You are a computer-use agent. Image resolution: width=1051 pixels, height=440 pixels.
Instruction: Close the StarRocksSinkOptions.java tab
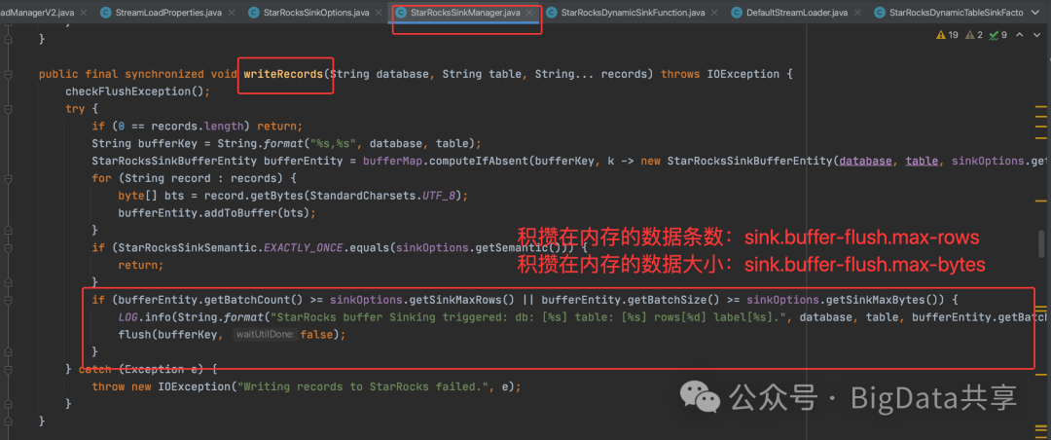pyautogui.click(x=380, y=13)
